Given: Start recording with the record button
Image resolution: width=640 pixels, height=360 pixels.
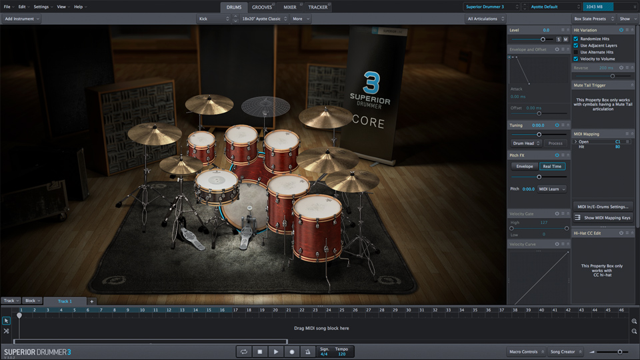Looking at the screenshot, I should click(291, 351).
